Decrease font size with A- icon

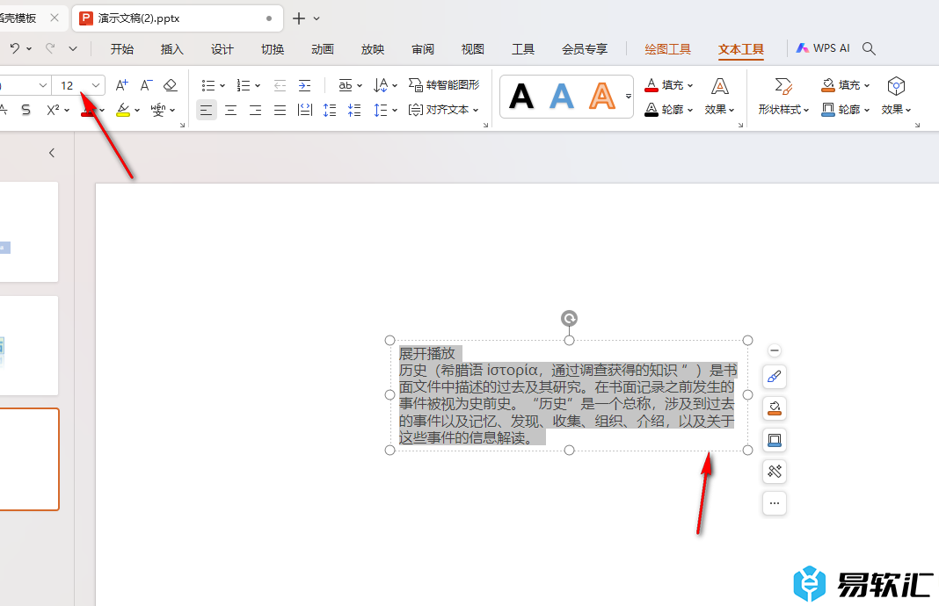coord(146,85)
